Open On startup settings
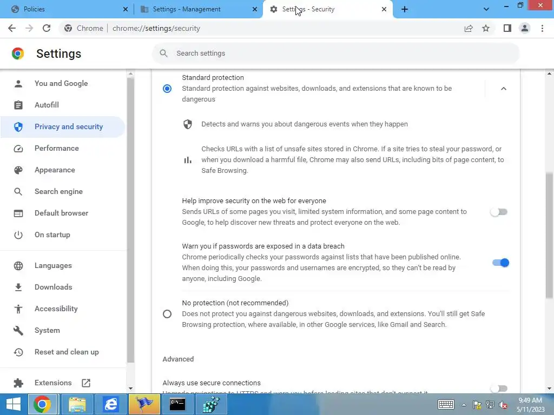 click(63, 235)
